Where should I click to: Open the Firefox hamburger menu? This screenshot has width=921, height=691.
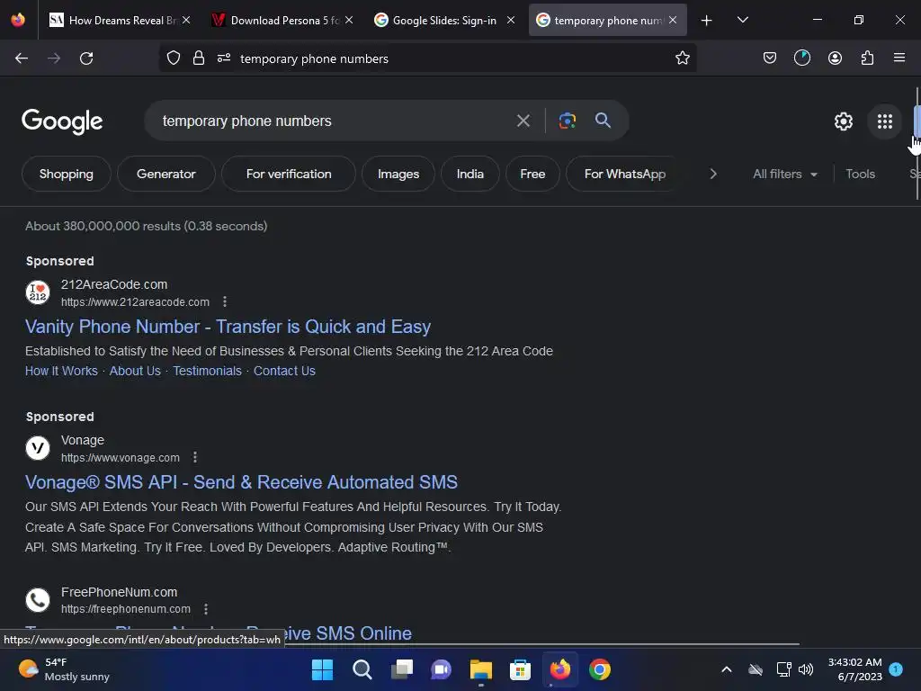899,58
